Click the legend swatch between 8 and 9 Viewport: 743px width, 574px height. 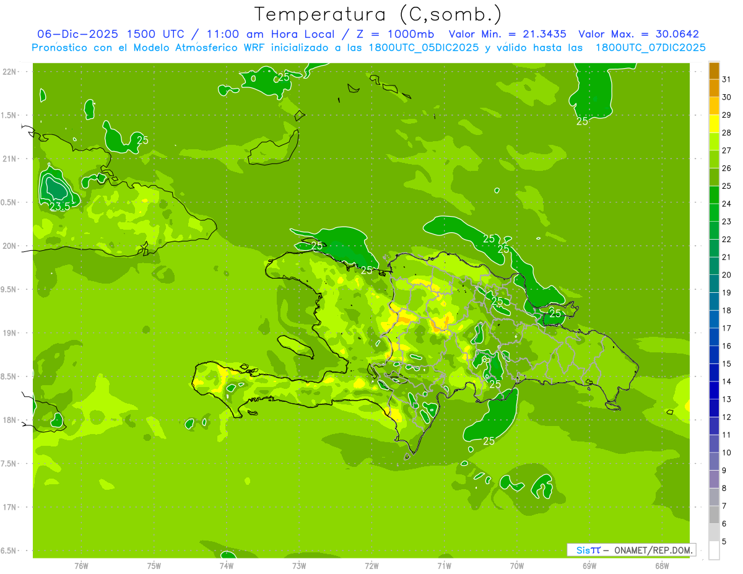(714, 480)
